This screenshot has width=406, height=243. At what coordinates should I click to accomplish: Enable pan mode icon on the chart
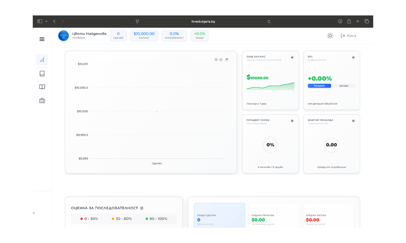227,59
